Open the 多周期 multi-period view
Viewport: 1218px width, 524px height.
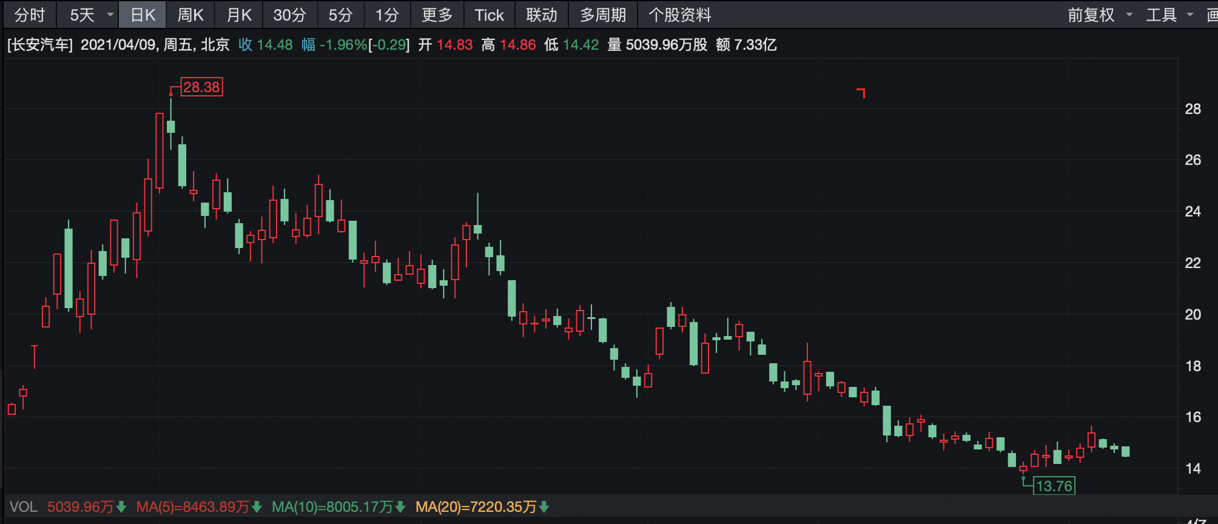[602, 15]
